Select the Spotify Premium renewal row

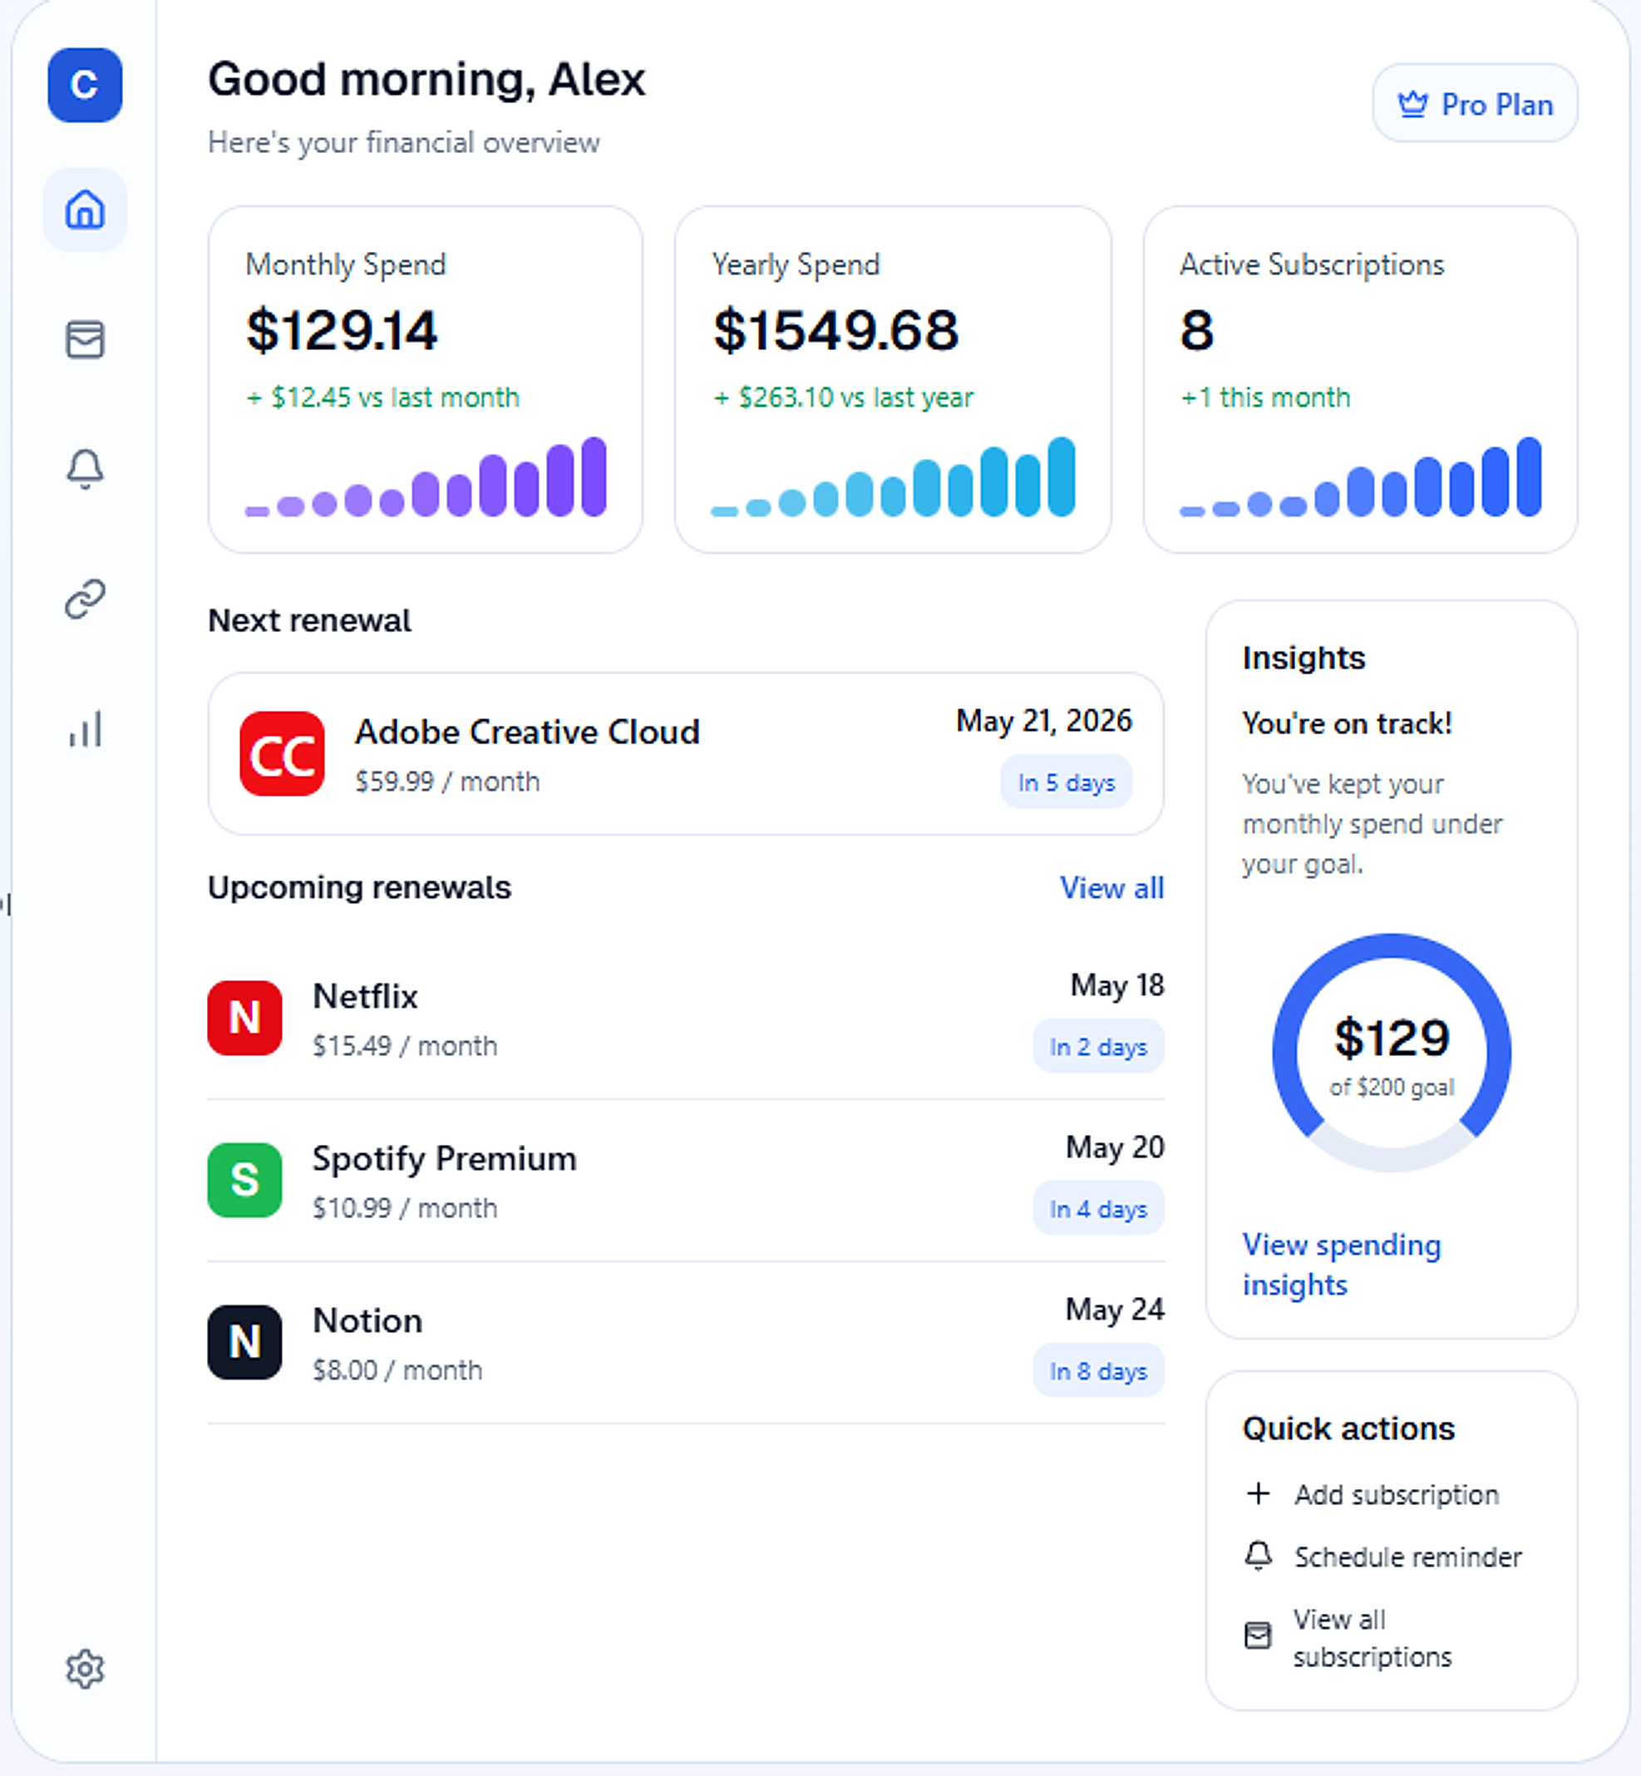(x=686, y=1180)
